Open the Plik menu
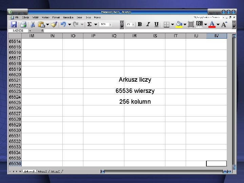The width and height of the screenshot is (244, 183). (x=17, y=17)
